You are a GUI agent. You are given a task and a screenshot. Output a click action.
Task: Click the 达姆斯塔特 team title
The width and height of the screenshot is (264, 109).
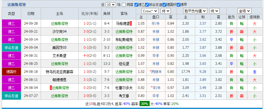(x=17, y=5)
